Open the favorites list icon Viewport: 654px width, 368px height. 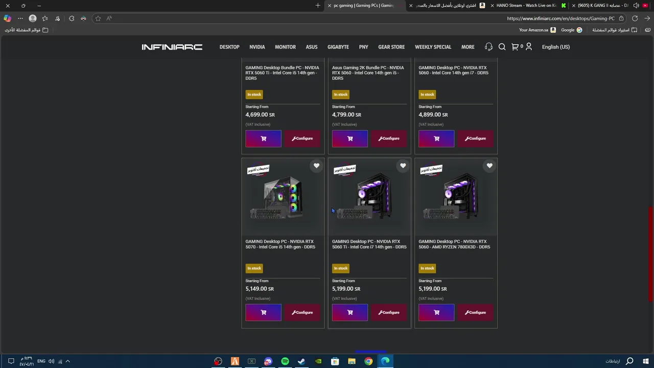coord(45,18)
